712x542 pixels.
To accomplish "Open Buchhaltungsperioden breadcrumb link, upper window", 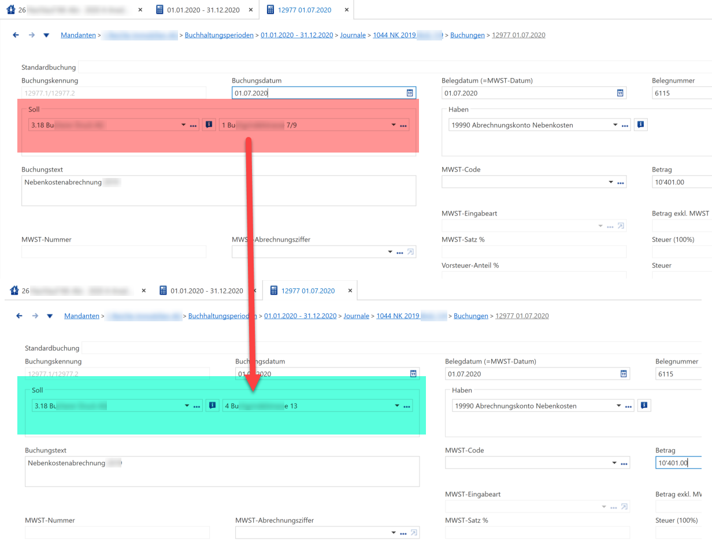I will [219, 35].
